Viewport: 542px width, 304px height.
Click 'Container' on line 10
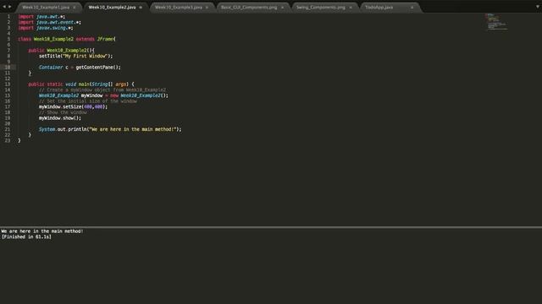pyautogui.click(x=51, y=68)
